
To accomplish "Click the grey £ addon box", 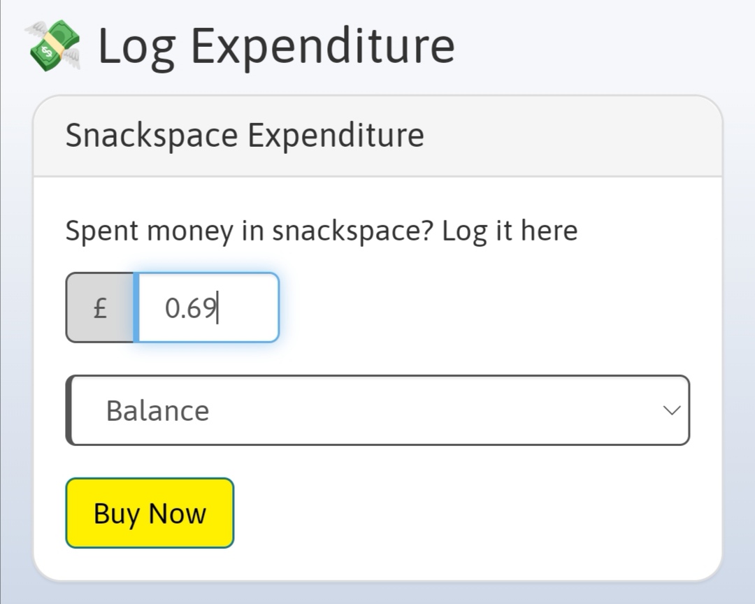I will point(100,308).
